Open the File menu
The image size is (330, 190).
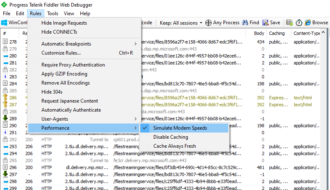(7, 14)
